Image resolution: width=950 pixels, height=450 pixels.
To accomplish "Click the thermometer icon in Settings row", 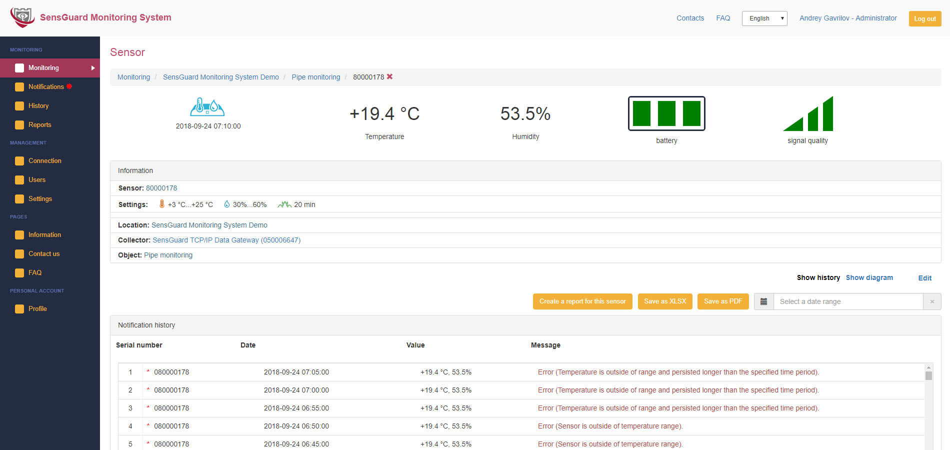I will tap(161, 204).
